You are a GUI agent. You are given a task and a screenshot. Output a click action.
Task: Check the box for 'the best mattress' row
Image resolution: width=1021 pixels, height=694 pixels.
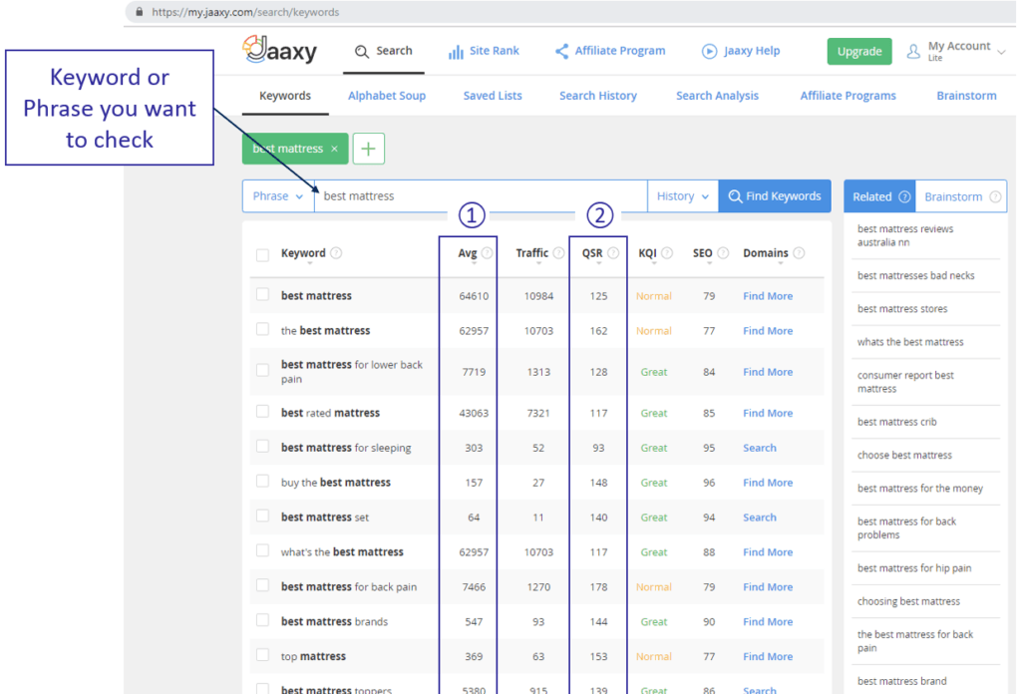(x=262, y=329)
